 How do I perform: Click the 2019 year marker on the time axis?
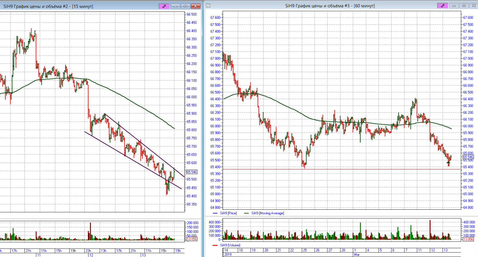point(228,255)
